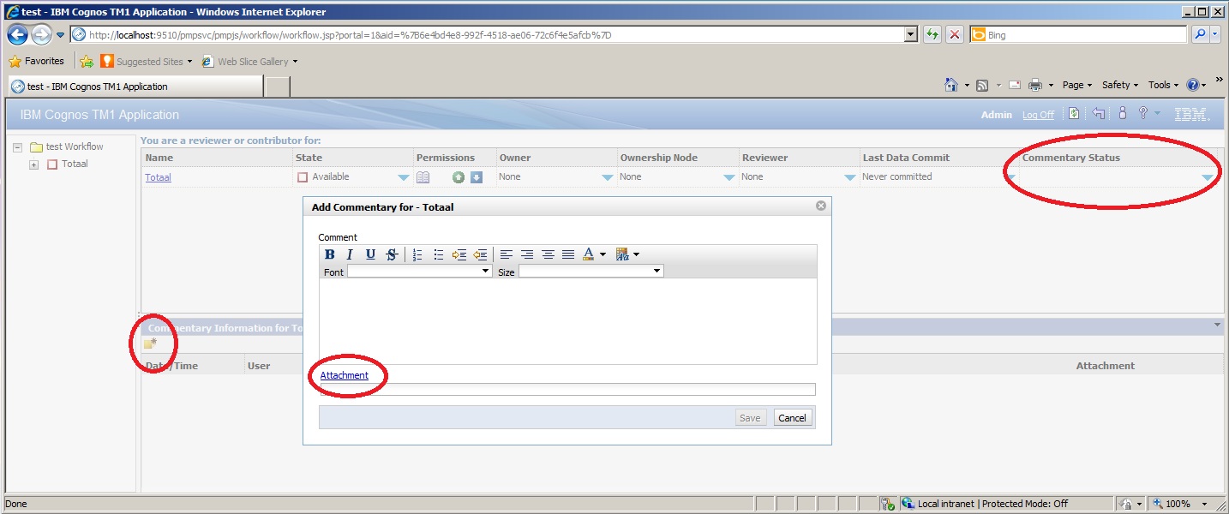Click the Read Mail icon
The image size is (1229, 514).
(x=1015, y=85)
